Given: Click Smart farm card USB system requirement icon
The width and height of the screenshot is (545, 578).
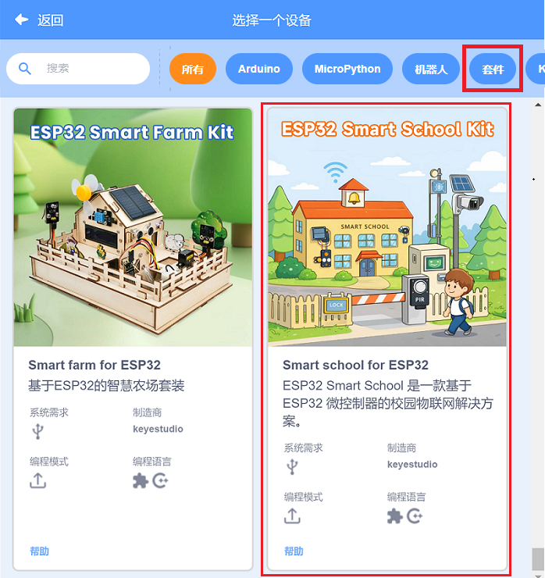Looking at the screenshot, I should pyautogui.click(x=37, y=431).
